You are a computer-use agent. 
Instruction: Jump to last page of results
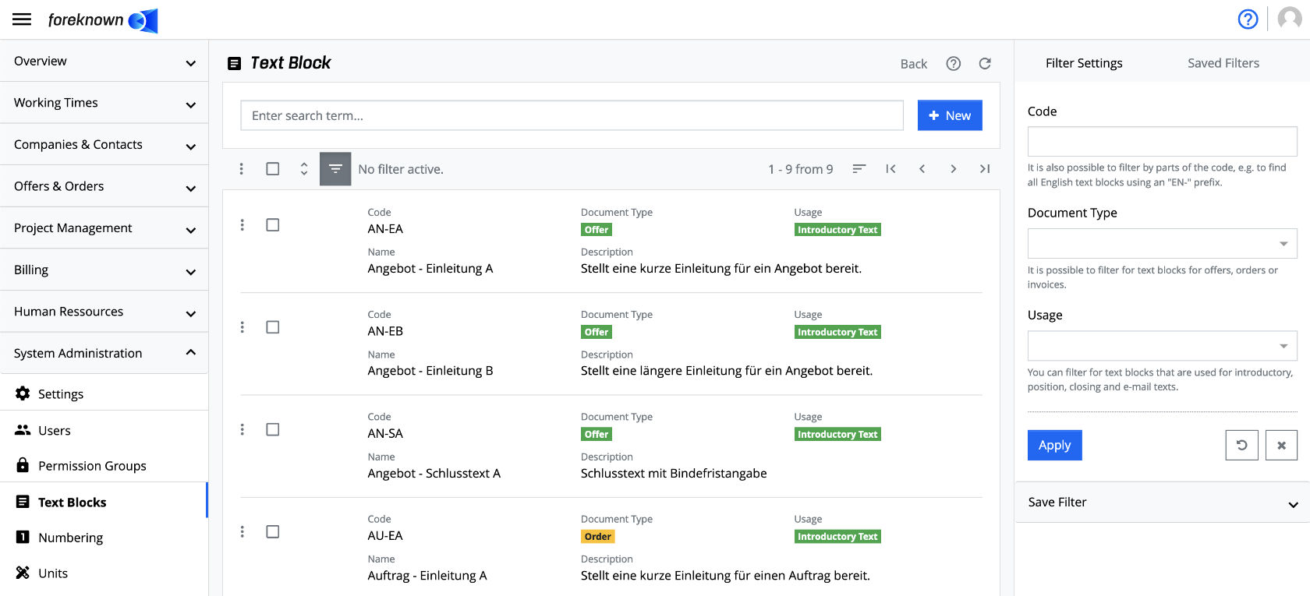pyautogui.click(x=985, y=169)
